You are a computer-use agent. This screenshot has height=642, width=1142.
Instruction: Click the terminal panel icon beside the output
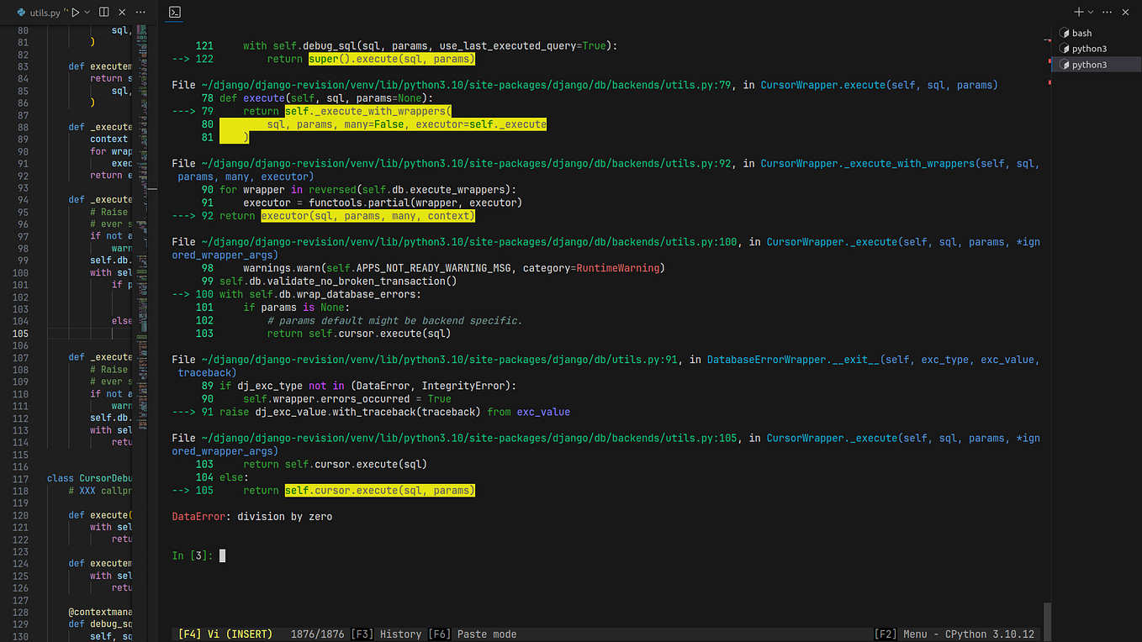(x=175, y=13)
